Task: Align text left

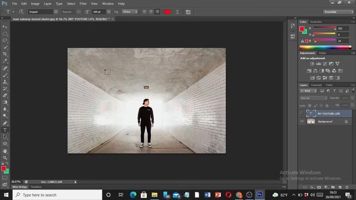Action: [145, 12]
